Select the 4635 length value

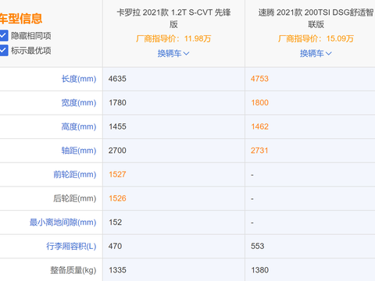click(117, 79)
